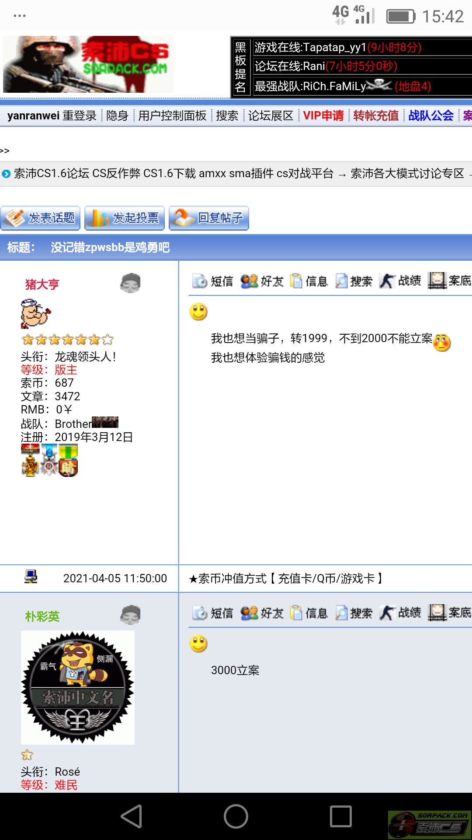The height and width of the screenshot is (840, 472).
Task: Click 朴彩英's raccoon avatar image
Action: [x=78, y=687]
